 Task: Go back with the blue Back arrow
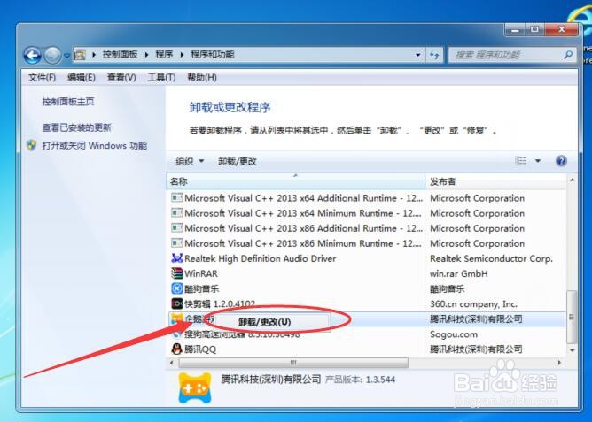pyautogui.click(x=32, y=56)
